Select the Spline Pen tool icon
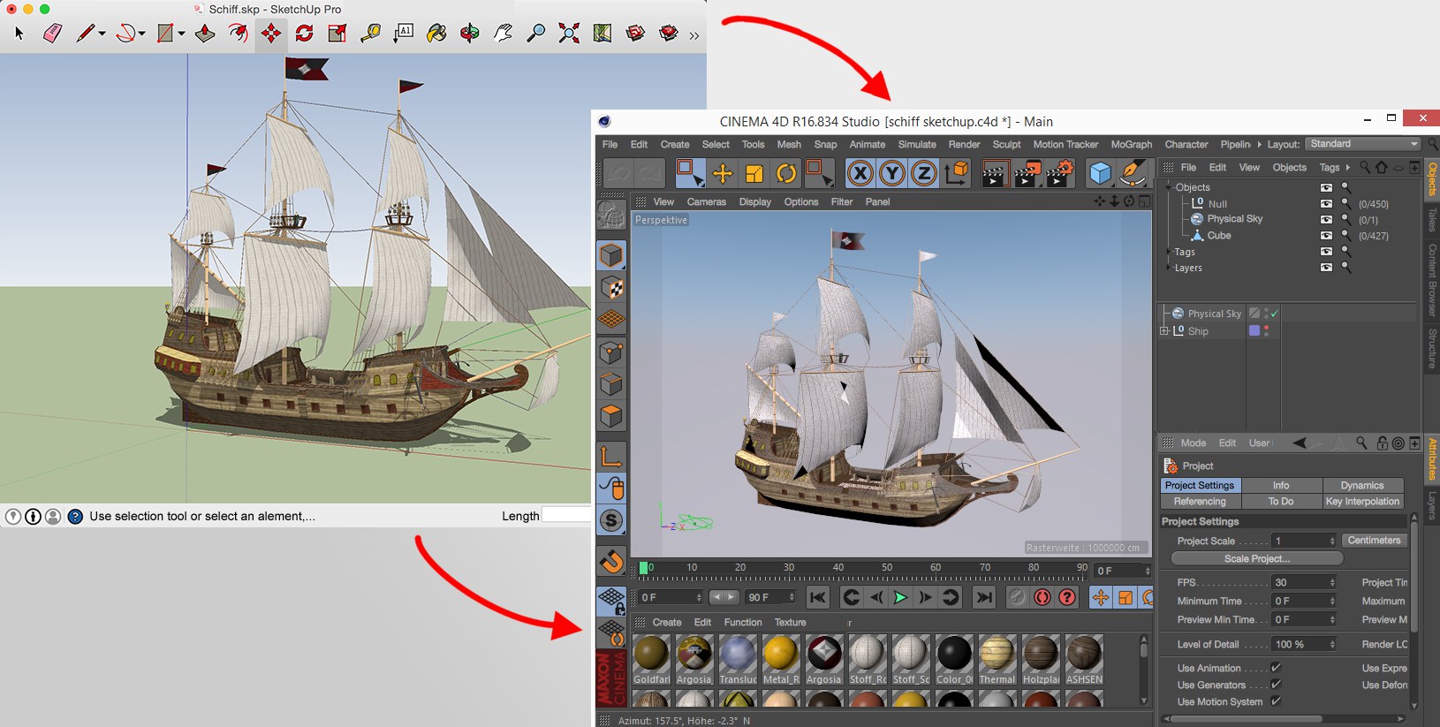 (x=1133, y=173)
